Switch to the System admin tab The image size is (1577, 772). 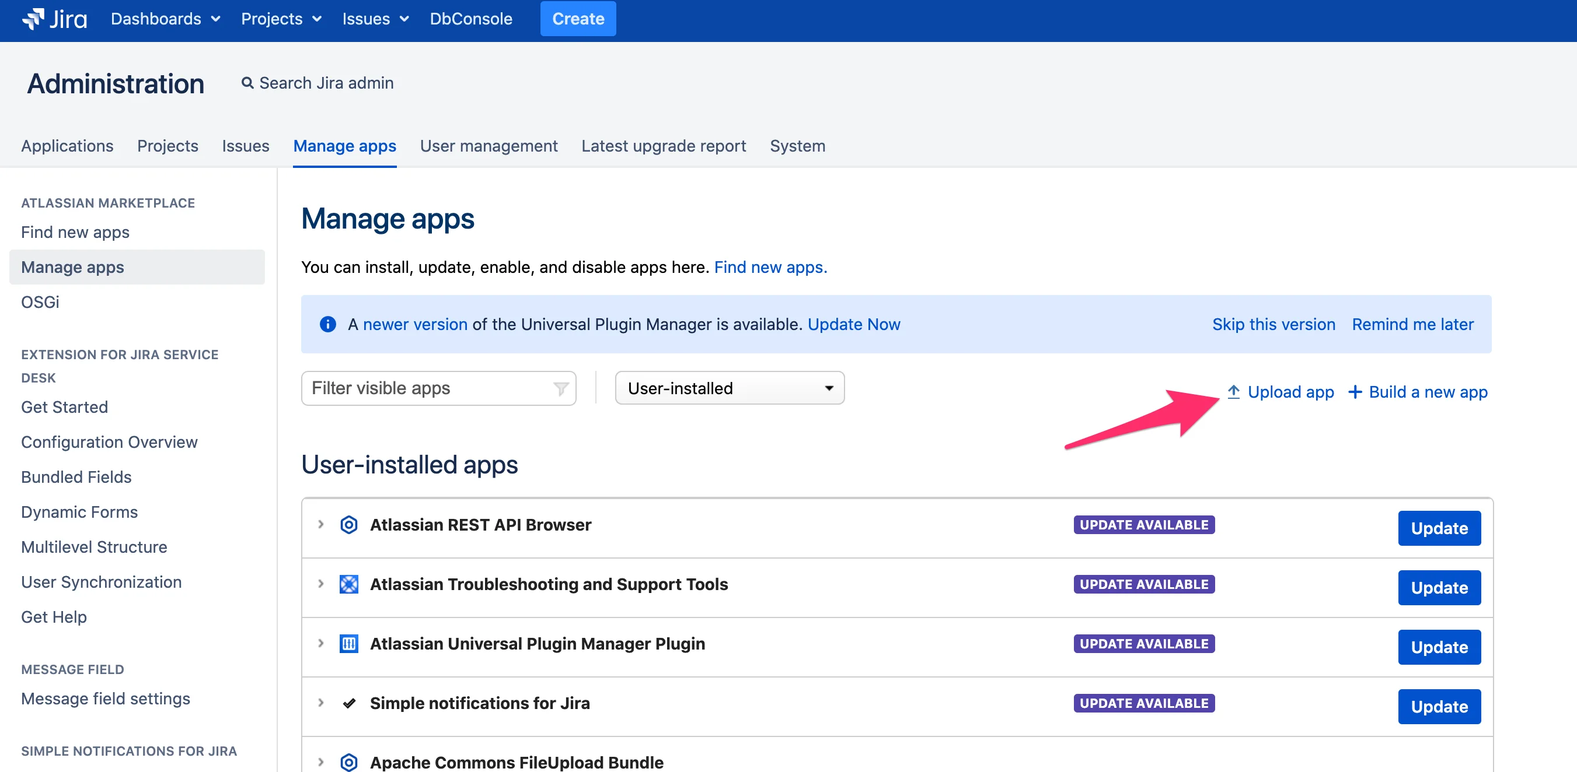pos(798,146)
